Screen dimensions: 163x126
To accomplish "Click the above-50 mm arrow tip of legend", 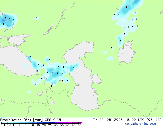I will click(x=81, y=123).
